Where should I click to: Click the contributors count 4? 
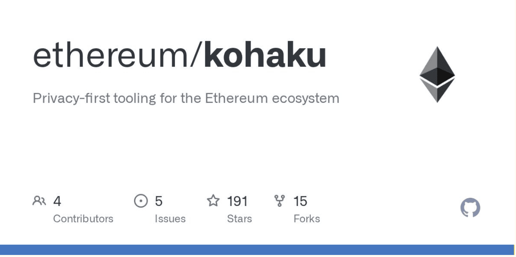coord(57,201)
